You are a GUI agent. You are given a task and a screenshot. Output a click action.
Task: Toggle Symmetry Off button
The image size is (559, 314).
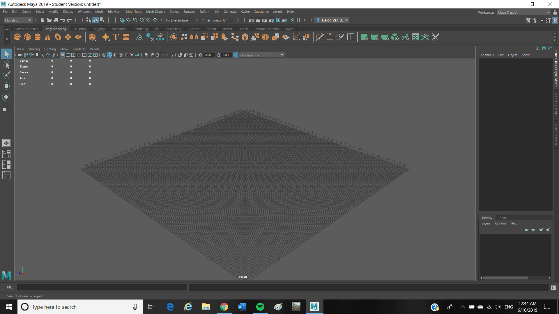pos(217,20)
